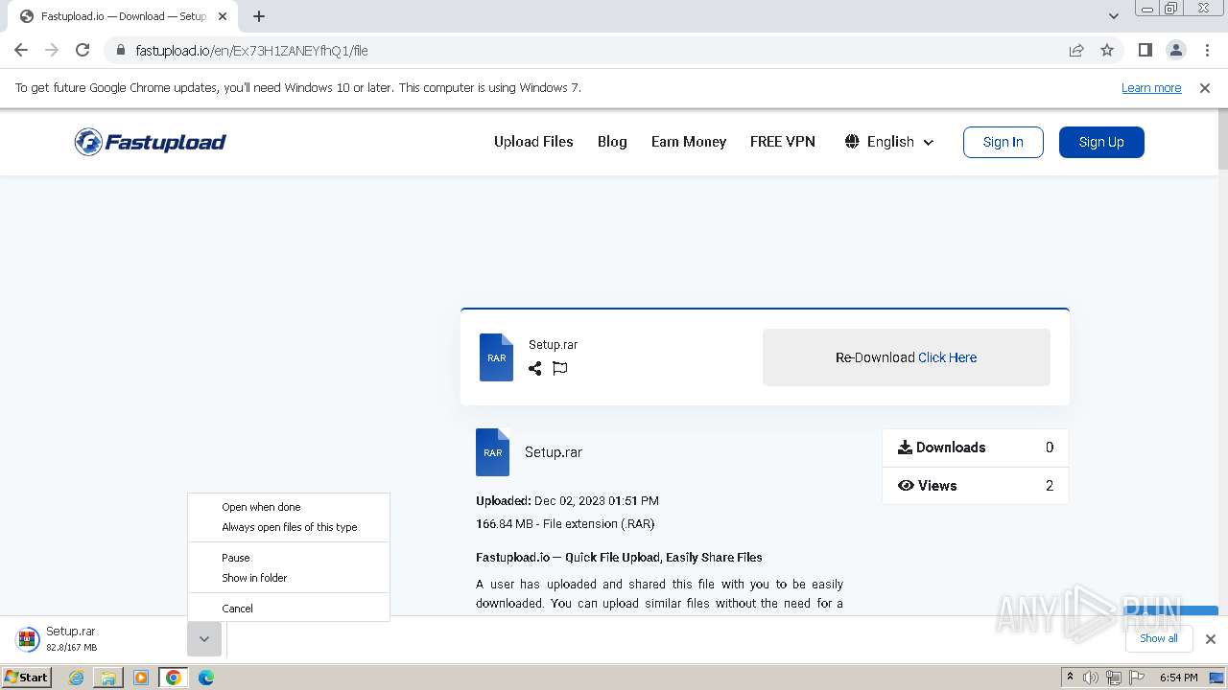1228x690 pixels.
Task: Click Show all downloads
Action: coord(1158,638)
